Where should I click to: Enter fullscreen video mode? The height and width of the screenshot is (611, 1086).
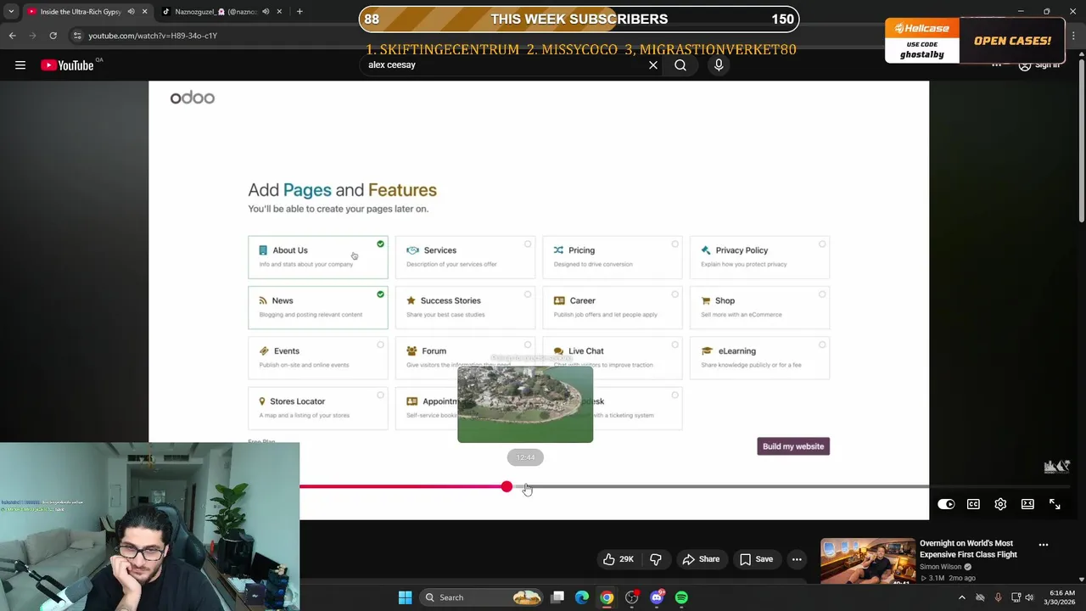(x=1055, y=504)
